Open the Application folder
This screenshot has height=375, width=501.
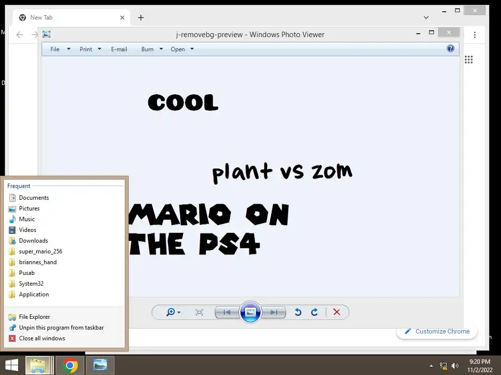(64, 294)
